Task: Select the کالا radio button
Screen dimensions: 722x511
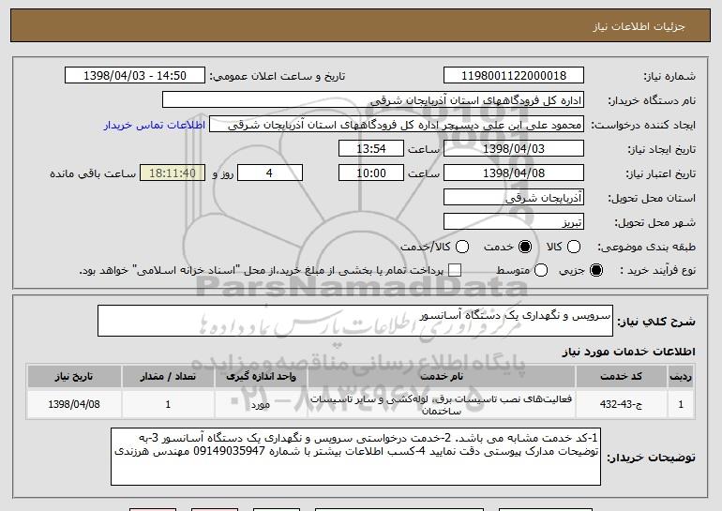Action: click(x=573, y=247)
